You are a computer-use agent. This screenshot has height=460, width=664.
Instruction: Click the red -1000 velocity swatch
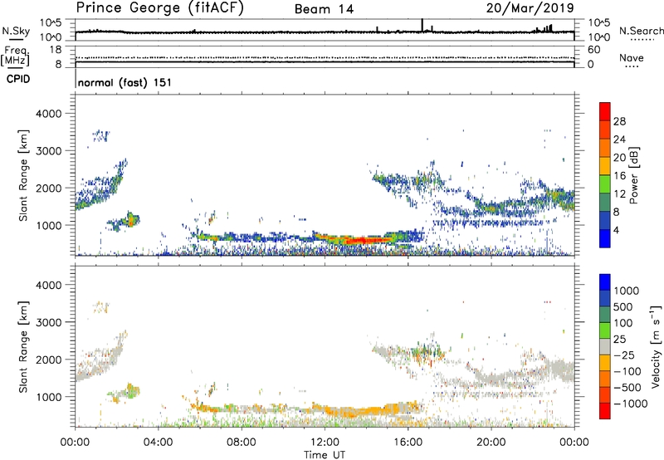[605, 411]
